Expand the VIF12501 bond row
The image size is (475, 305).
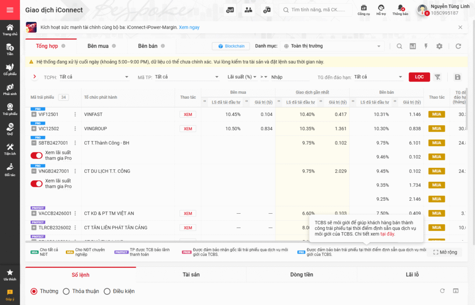[x=34, y=114]
